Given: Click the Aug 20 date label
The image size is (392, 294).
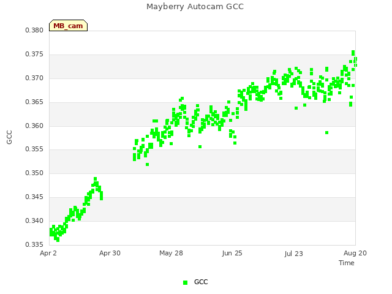Looking at the screenshot, I should (x=355, y=253).
